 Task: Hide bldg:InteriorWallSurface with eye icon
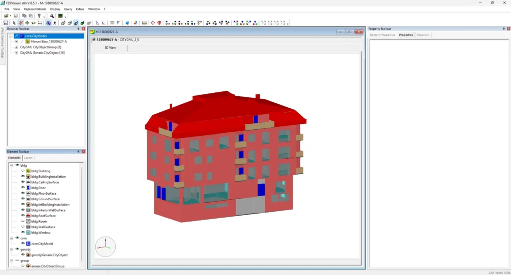click(x=23, y=210)
